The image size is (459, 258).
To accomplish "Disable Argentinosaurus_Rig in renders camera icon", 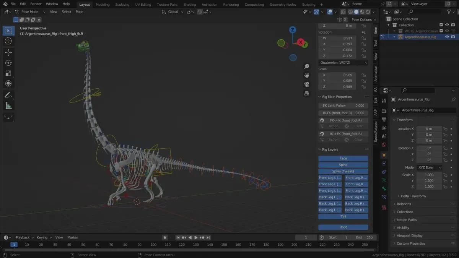I will coord(453,37).
